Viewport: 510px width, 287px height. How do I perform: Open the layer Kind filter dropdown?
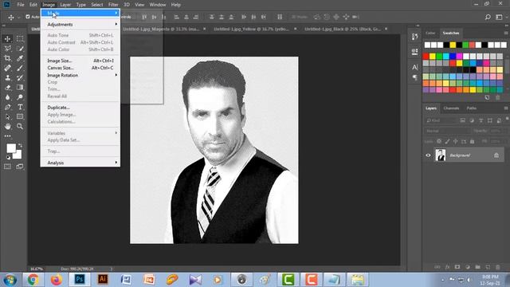pyautogui.click(x=441, y=120)
